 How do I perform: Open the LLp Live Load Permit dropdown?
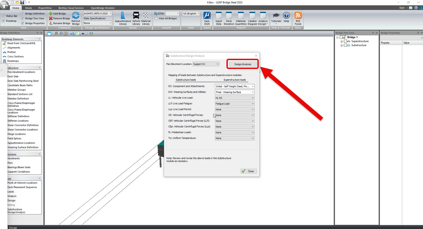click(x=235, y=109)
